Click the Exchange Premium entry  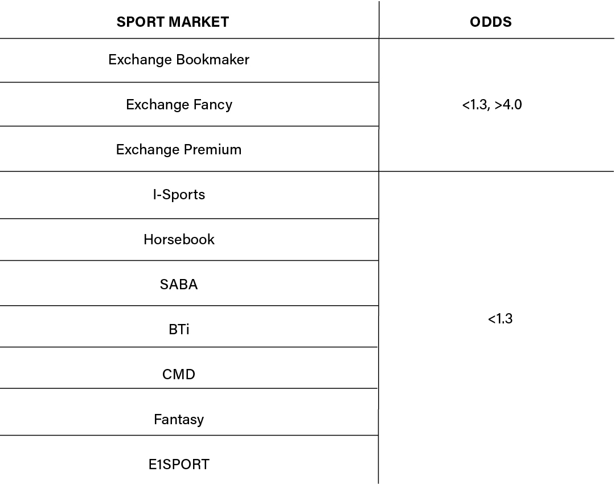pyautogui.click(x=179, y=150)
